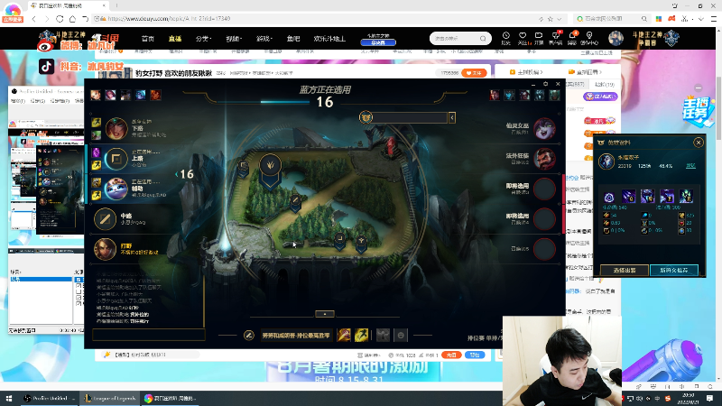Go to browser home page icon
Screen dimensions: 722x406
coord(72,19)
